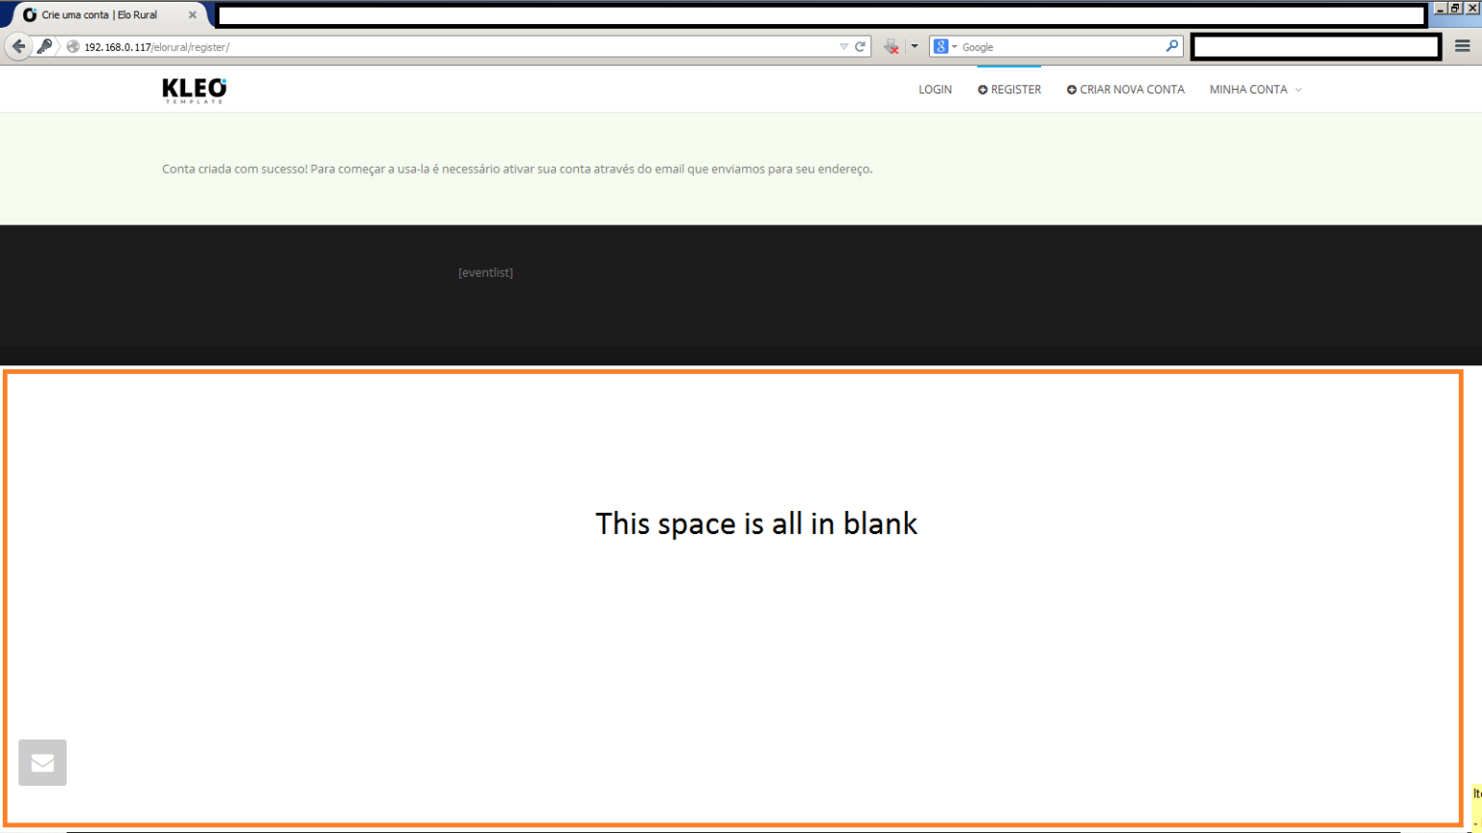Image resolution: width=1482 pixels, height=833 pixels.
Task: Expand the MINHA CONTA menu
Action: 1255,90
